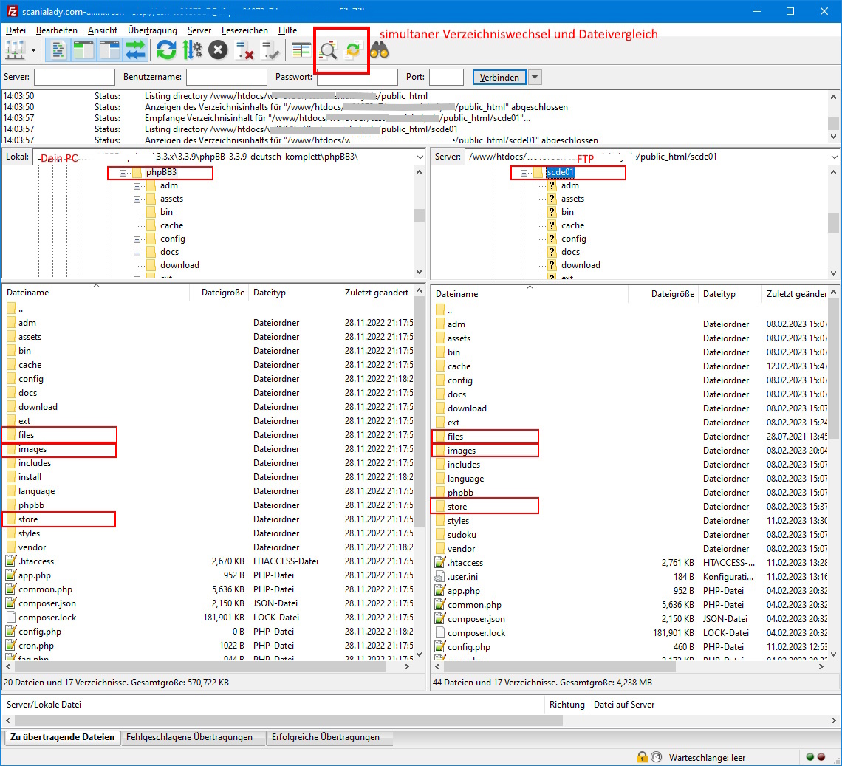The height and width of the screenshot is (766, 842).
Task: Open the Übertragung menu
Action: [152, 30]
